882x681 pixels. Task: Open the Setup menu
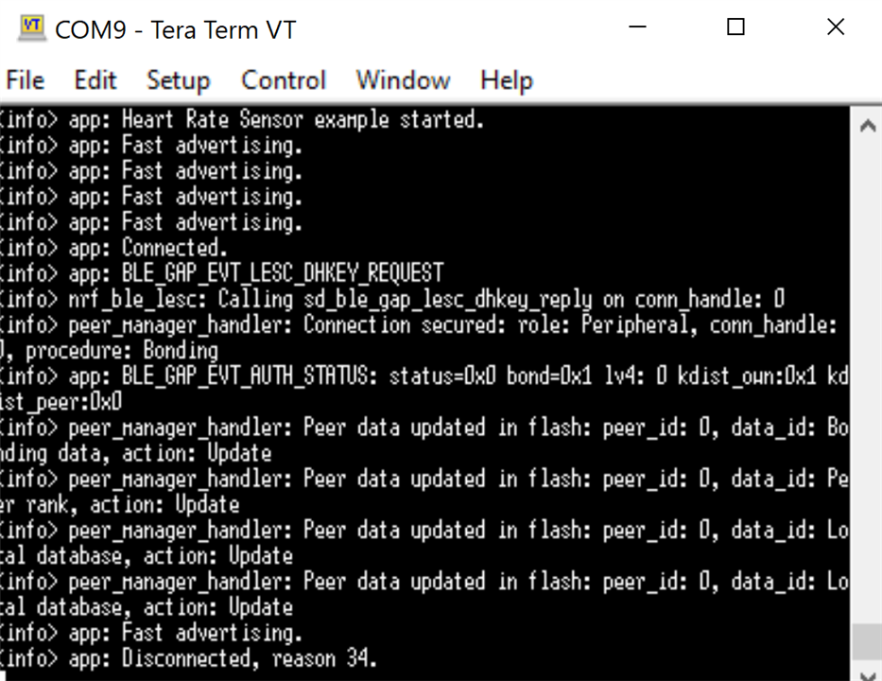[x=179, y=79]
